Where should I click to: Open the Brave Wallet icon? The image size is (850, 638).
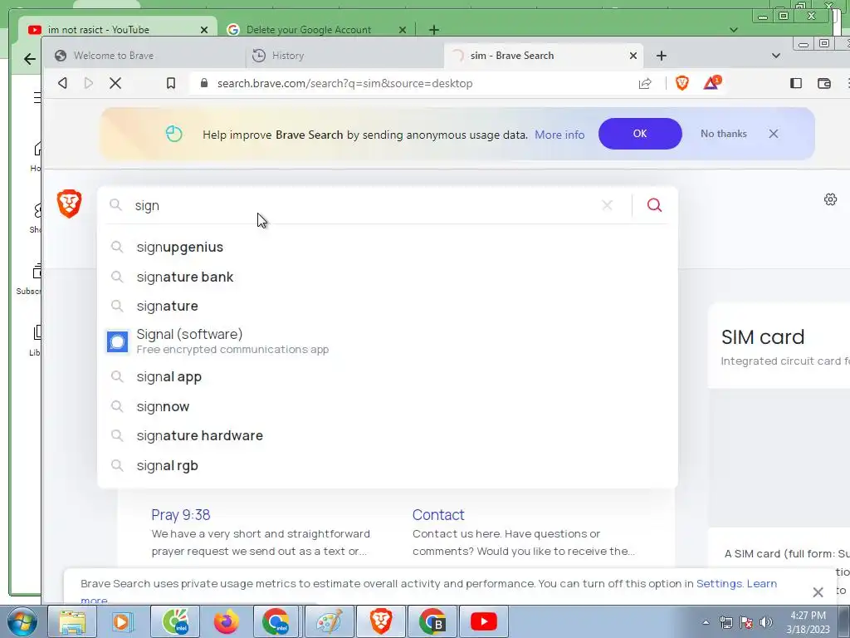(x=824, y=83)
